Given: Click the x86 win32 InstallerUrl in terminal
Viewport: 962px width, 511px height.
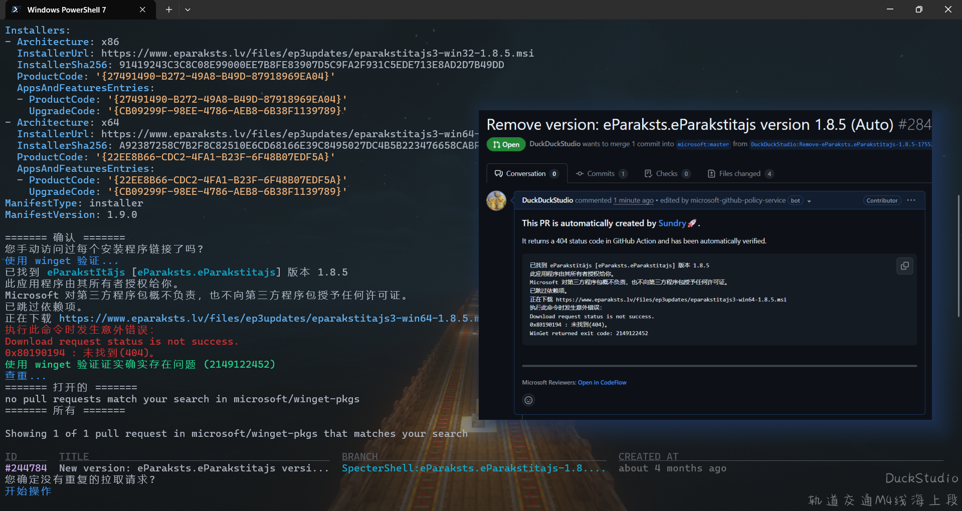Looking at the screenshot, I should [317, 53].
